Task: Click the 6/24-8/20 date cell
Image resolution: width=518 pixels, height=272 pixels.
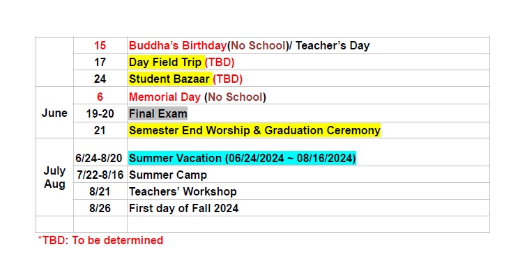Action: 99,158
